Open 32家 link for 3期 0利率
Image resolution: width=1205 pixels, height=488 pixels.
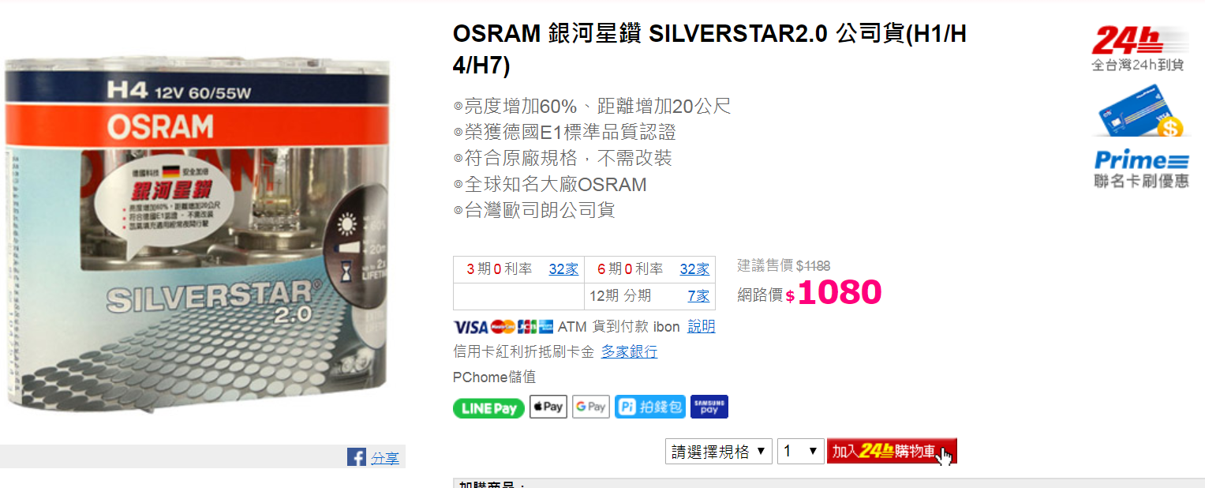tap(563, 269)
